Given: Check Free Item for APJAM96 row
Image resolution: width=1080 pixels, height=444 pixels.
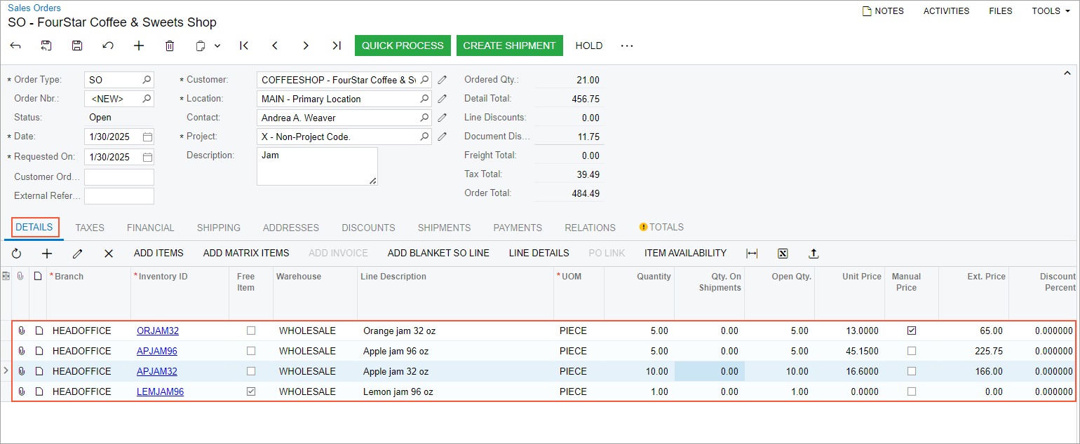Looking at the screenshot, I should 251,351.
